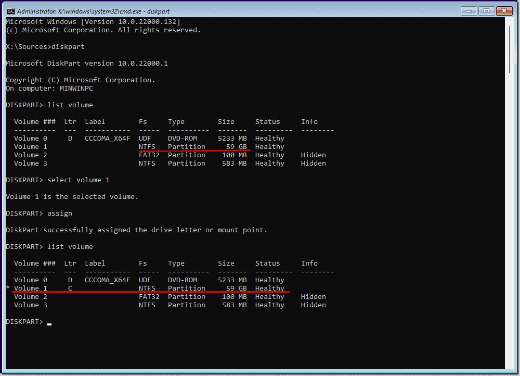Click 'CCCOMA_X64F' label in first volume table
This screenshot has width=520, height=376.
click(108, 138)
